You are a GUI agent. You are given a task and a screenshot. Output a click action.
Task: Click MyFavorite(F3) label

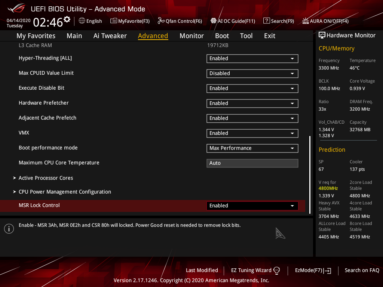(134, 21)
